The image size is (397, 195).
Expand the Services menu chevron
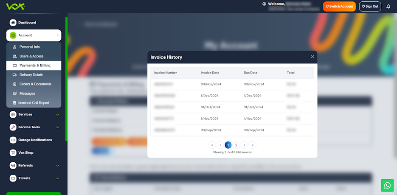coord(57,115)
